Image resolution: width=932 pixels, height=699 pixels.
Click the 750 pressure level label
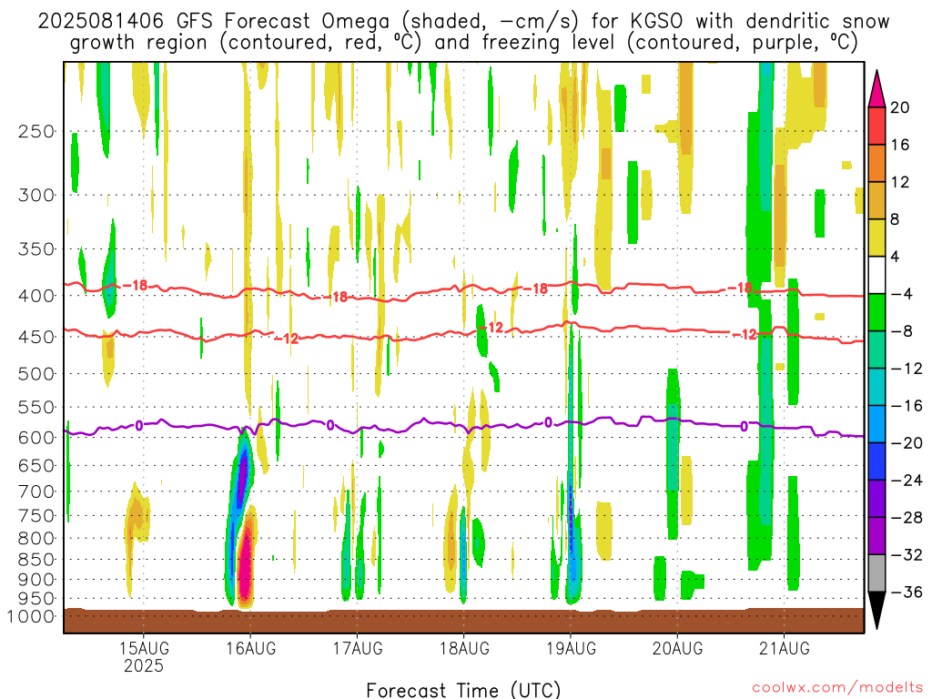[x=36, y=515]
